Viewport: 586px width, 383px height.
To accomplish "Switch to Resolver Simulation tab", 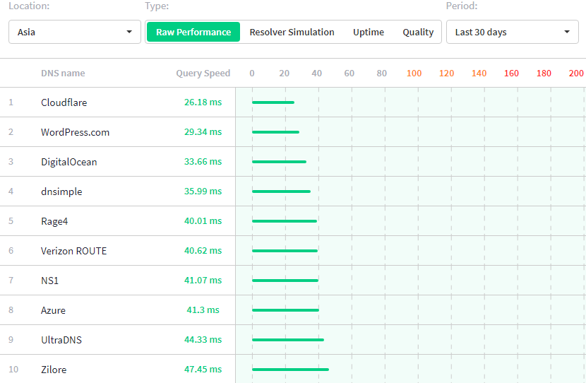I will 292,32.
